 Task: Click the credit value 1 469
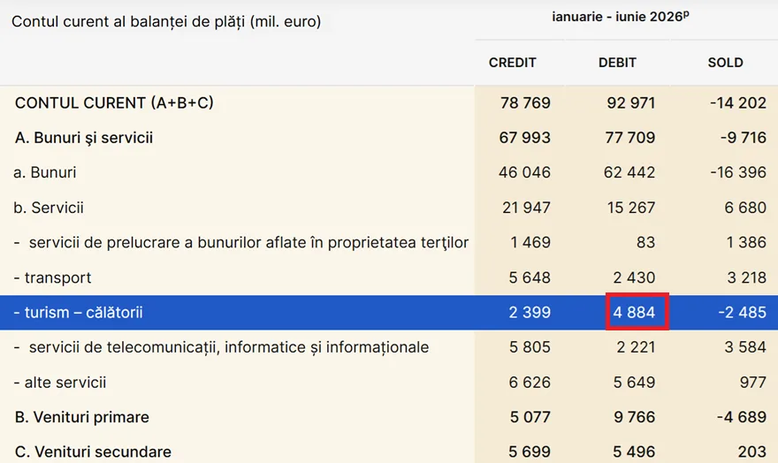[x=530, y=242]
